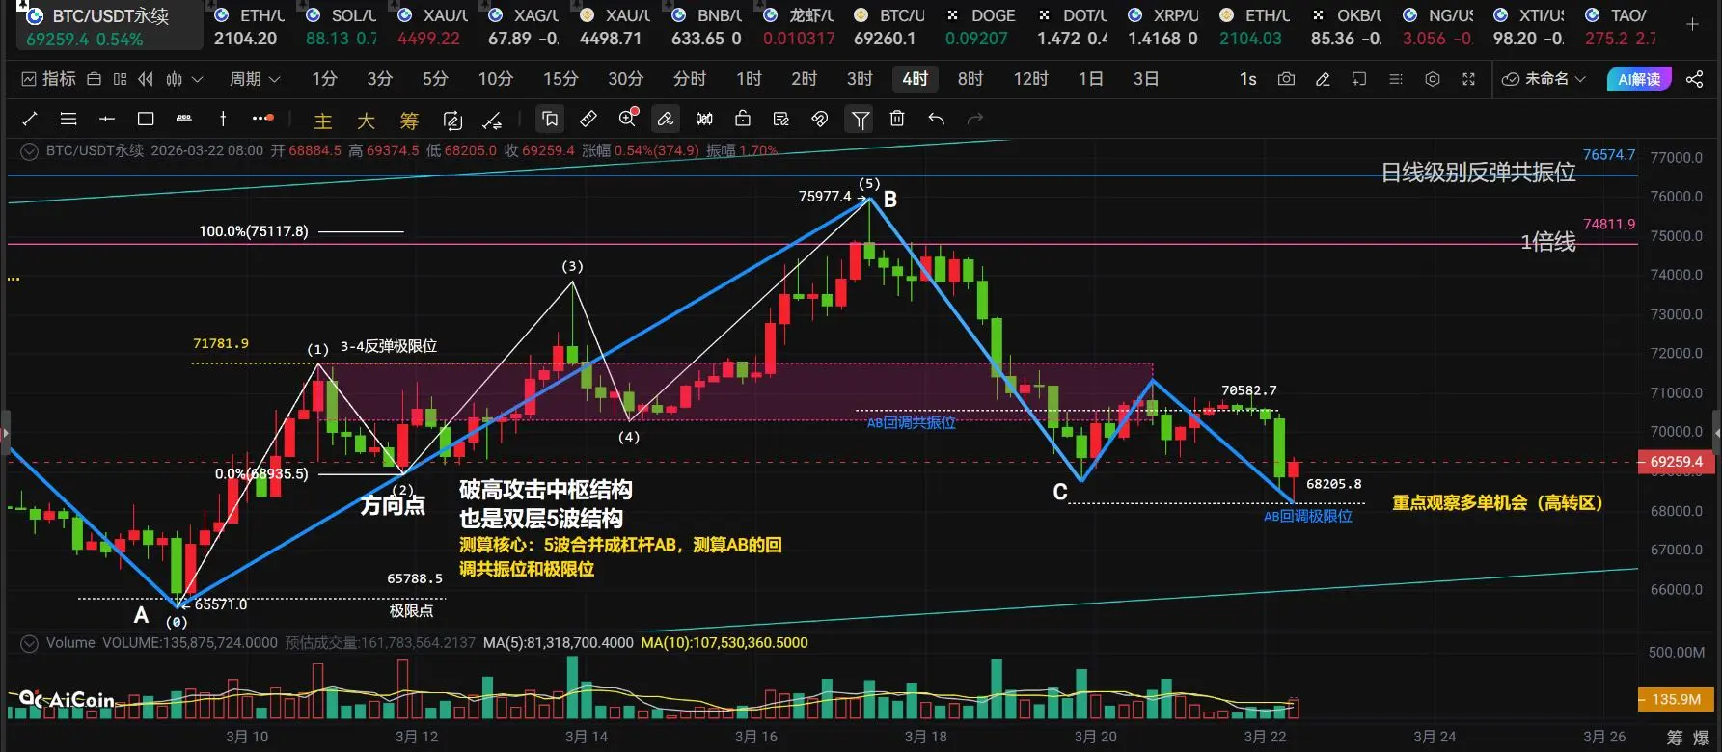Click the calendar-style icon next to 指标
The width and height of the screenshot is (1722, 752).
coord(94,79)
